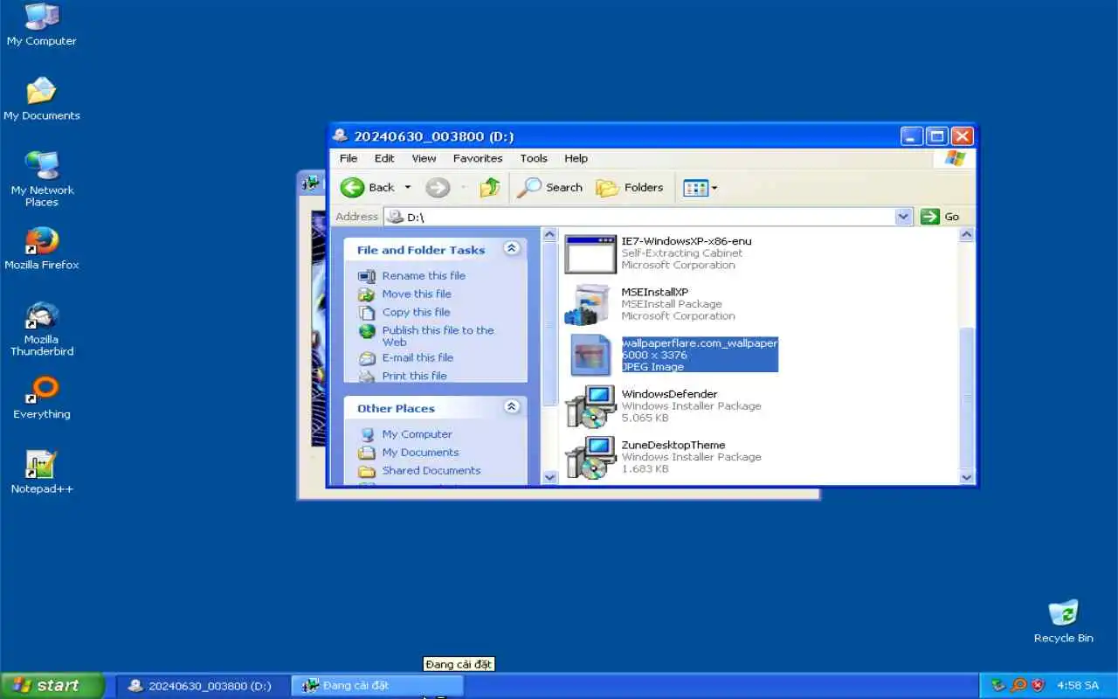The image size is (1118, 699).
Task: Click the task pane scroll down arrow
Action: (x=549, y=477)
